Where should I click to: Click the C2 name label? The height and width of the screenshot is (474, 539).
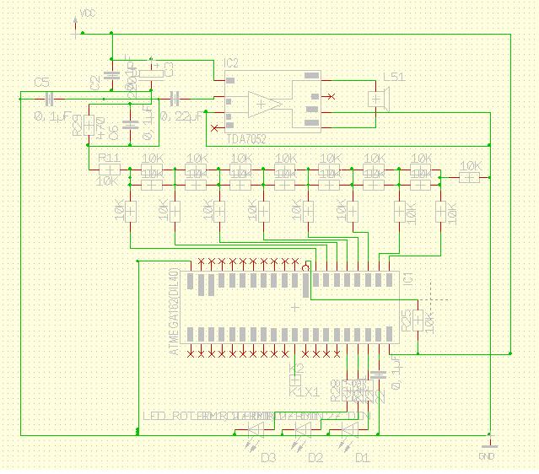pyautogui.click(x=94, y=83)
